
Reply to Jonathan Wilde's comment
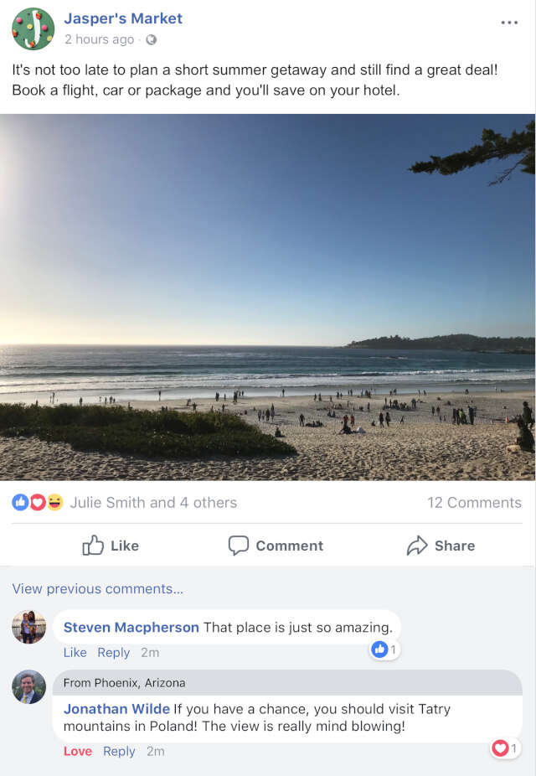tap(119, 752)
